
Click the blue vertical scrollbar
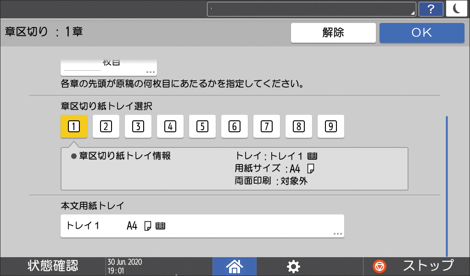(x=448, y=184)
